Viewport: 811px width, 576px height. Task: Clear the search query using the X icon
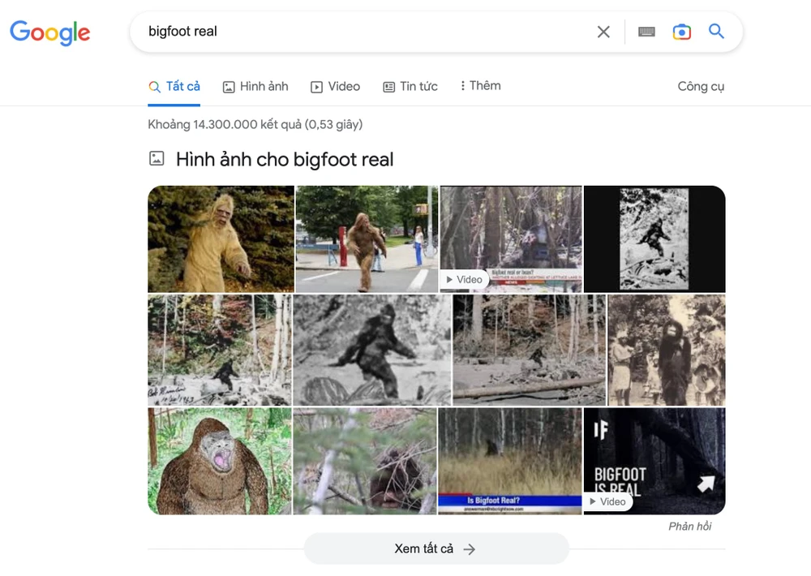603,32
